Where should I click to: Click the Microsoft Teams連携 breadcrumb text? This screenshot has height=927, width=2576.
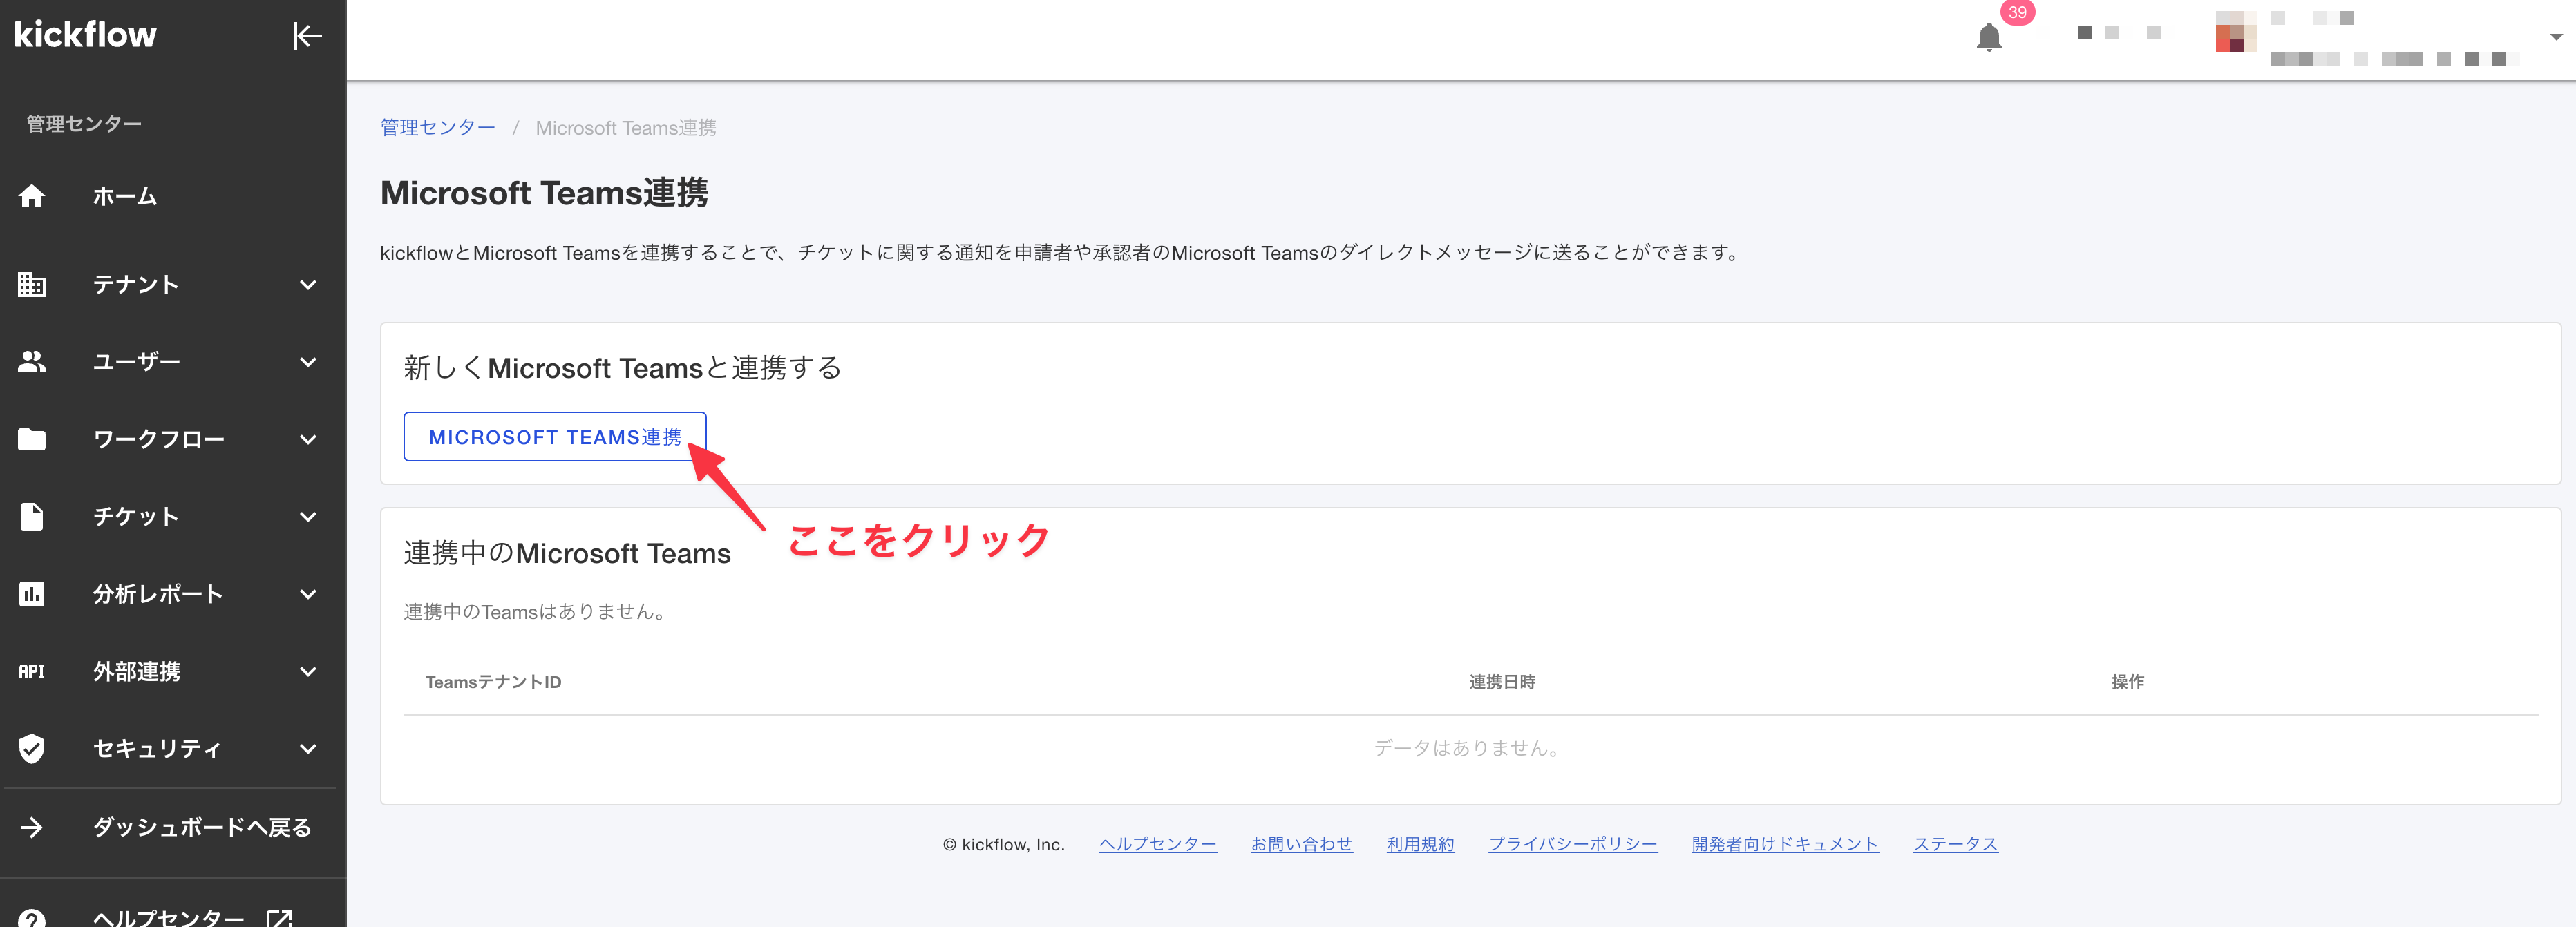click(626, 128)
